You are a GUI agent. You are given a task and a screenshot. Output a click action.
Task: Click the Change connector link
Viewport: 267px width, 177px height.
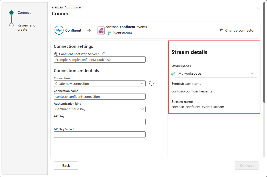click(x=239, y=30)
